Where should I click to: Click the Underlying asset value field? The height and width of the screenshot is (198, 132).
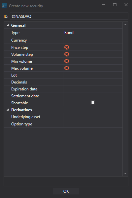click(93, 117)
